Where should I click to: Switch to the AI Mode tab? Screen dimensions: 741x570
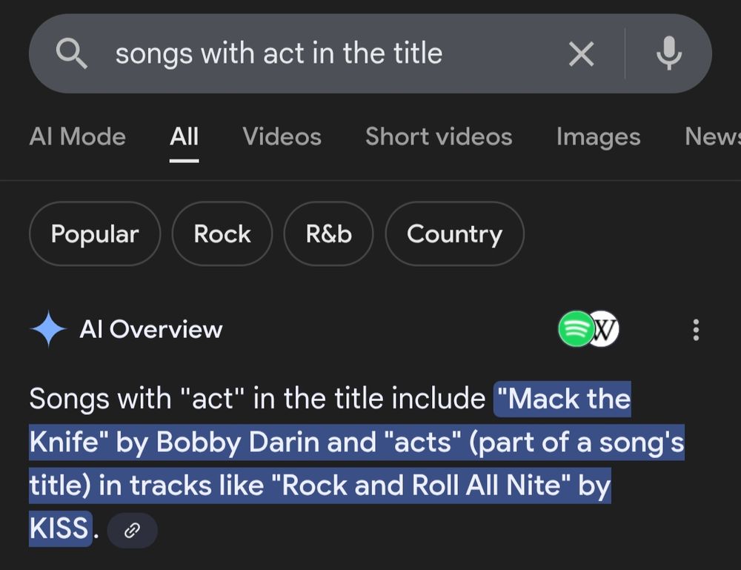77,136
